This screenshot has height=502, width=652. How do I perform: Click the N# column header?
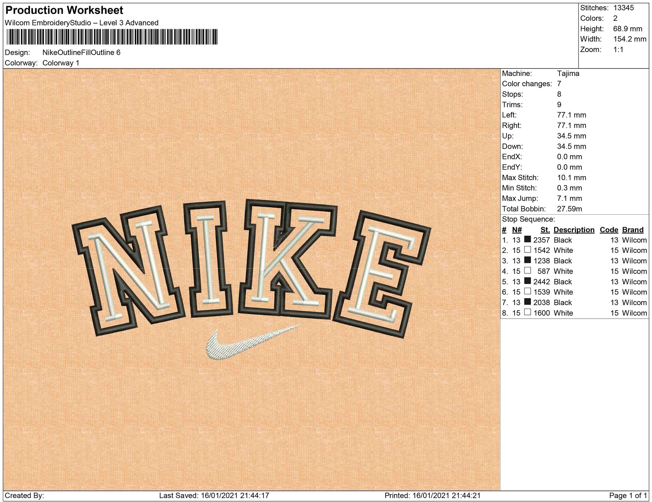tap(517, 230)
